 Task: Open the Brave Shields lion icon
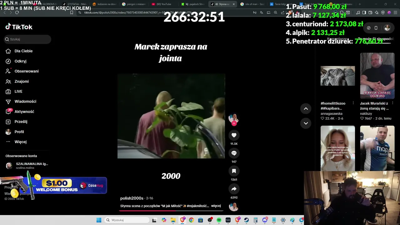(290, 12)
